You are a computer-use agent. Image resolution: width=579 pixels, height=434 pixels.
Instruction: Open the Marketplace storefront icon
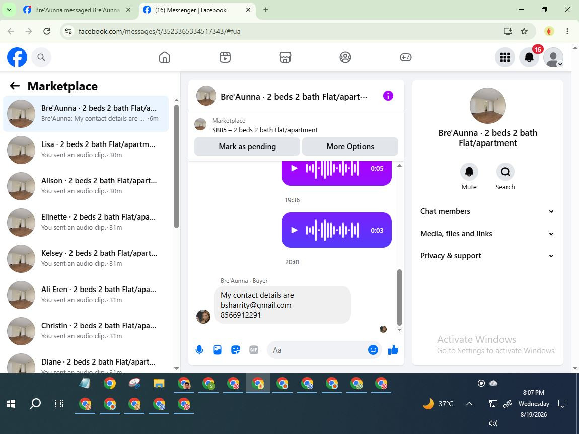click(x=285, y=57)
